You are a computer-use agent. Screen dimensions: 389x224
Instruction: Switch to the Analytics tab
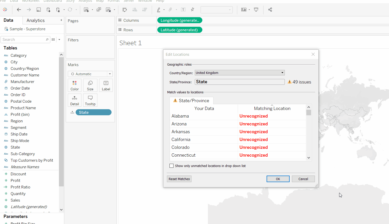tap(36, 20)
